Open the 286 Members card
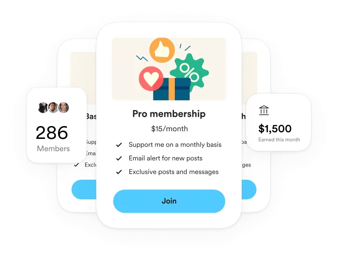This screenshot has height=261, width=343. pos(56,125)
